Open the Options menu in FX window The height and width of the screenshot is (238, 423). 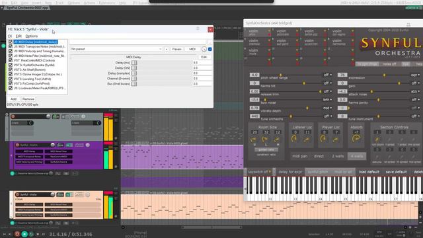[x=32, y=36]
